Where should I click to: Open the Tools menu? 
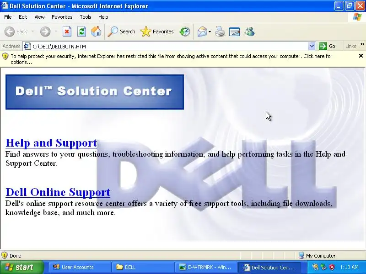86,17
